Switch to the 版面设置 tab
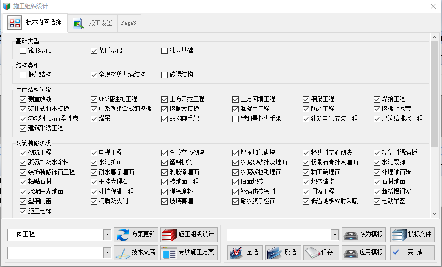 tap(93, 23)
